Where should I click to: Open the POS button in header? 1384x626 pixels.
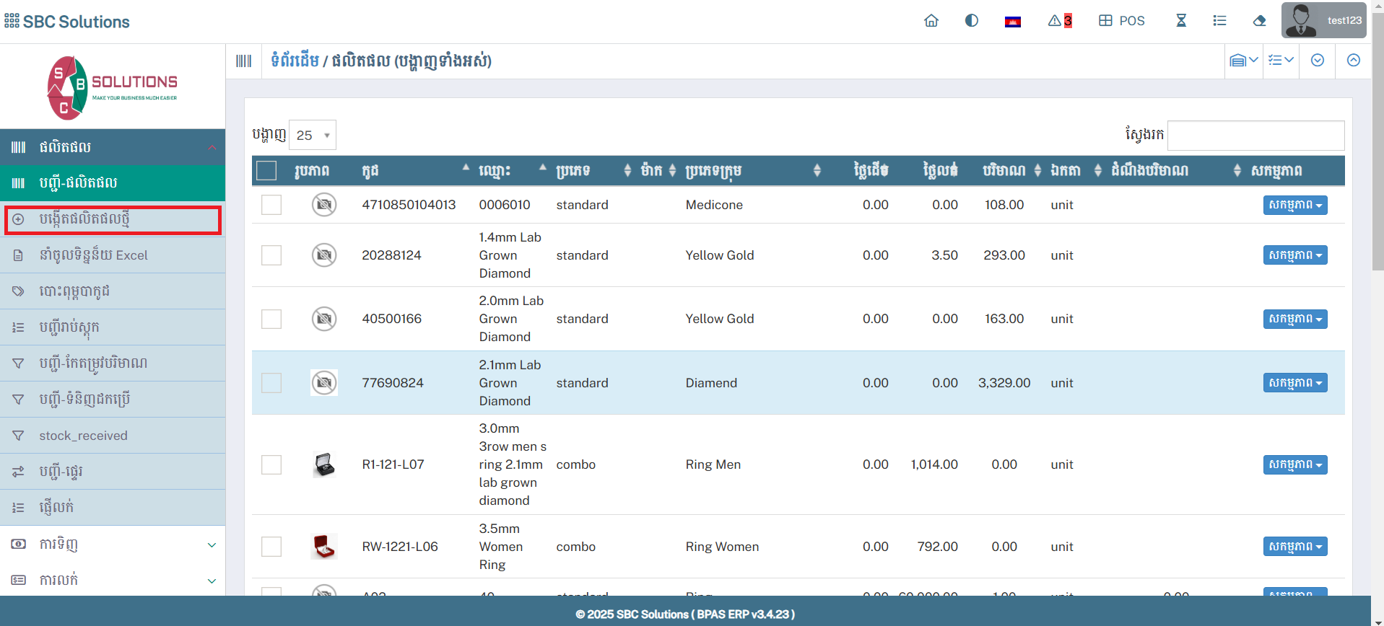pyautogui.click(x=1122, y=21)
